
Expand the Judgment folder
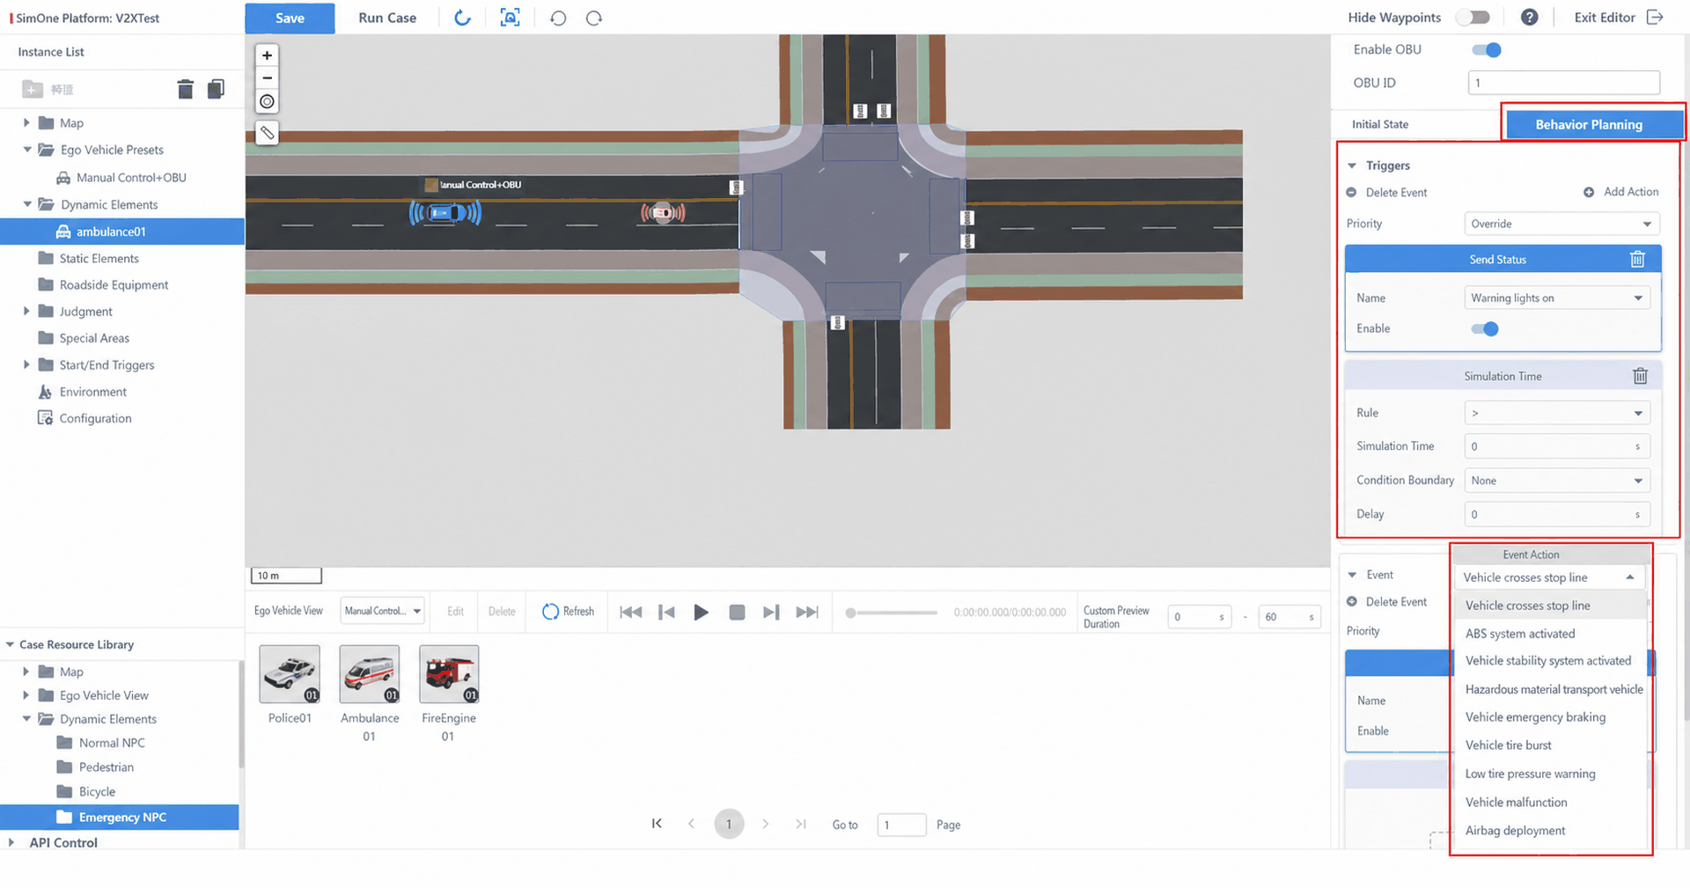(26, 312)
